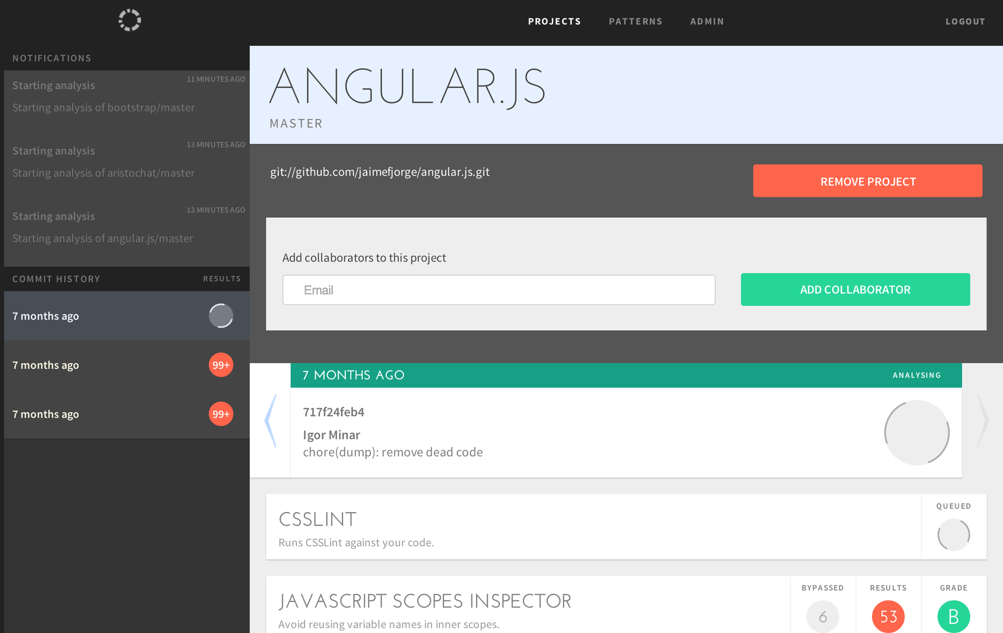Click the bypassed count 6 badge
Screen dimensions: 1003x633
(x=823, y=617)
